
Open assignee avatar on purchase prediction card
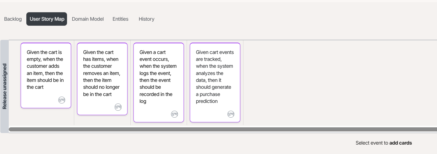pyautogui.click(x=231, y=114)
